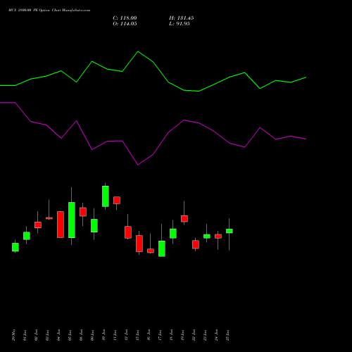The image size is (352, 352).
Task: Select the tall green candlestick for 05 Jun
Action: 72,220
